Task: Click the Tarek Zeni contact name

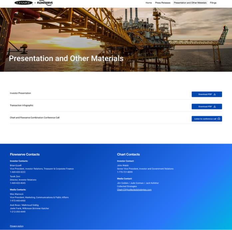Action: (15, 177)
